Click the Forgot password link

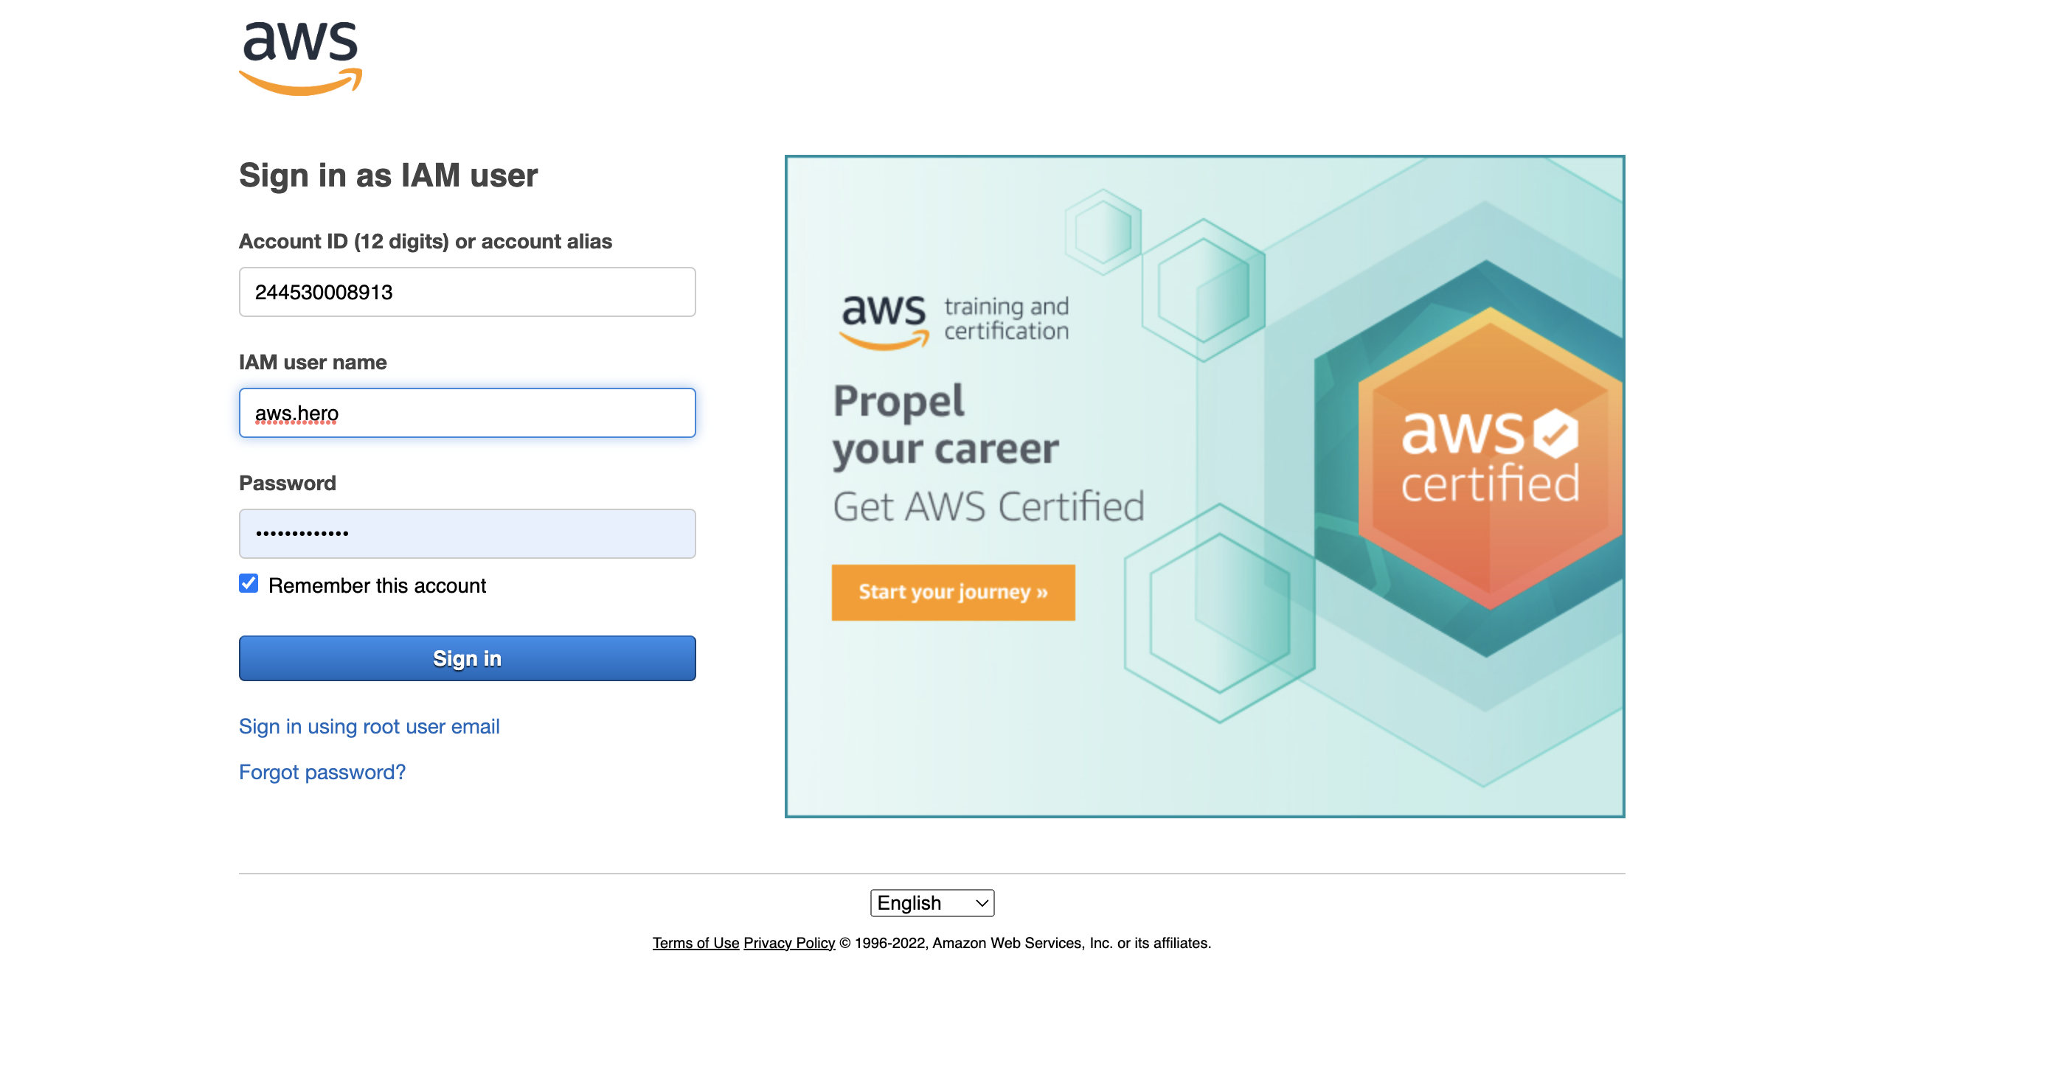322,771
